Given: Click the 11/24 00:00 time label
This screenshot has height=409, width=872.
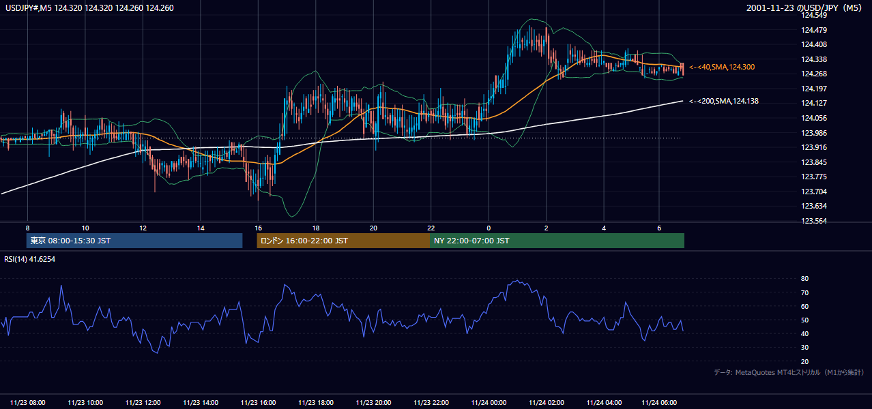Looking at the screenshot, I should pos(489,403).
